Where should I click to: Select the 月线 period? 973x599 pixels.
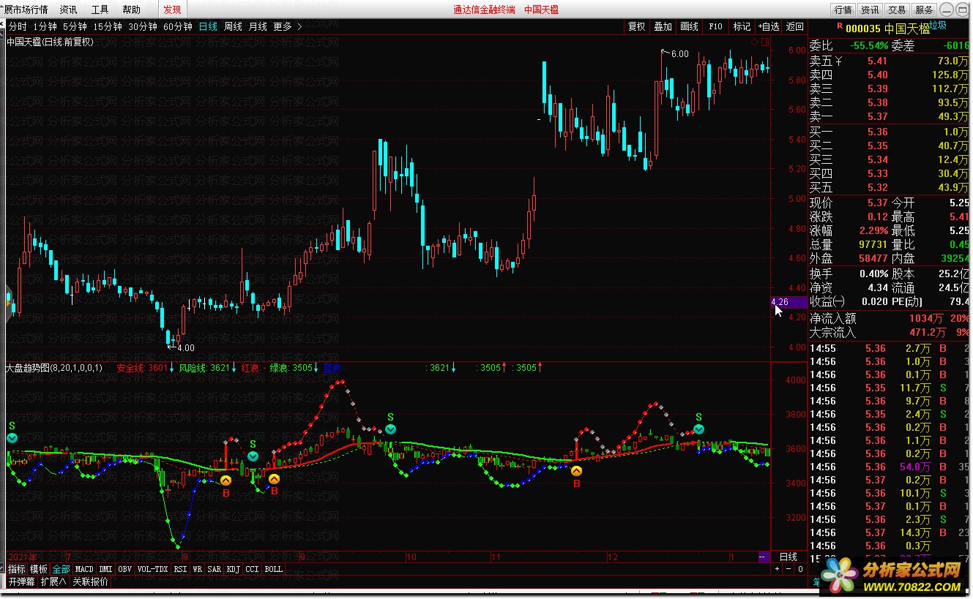point(258,26)
